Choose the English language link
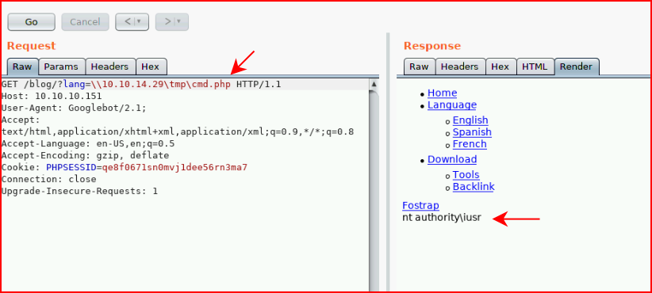 click(x=470, y=120)
